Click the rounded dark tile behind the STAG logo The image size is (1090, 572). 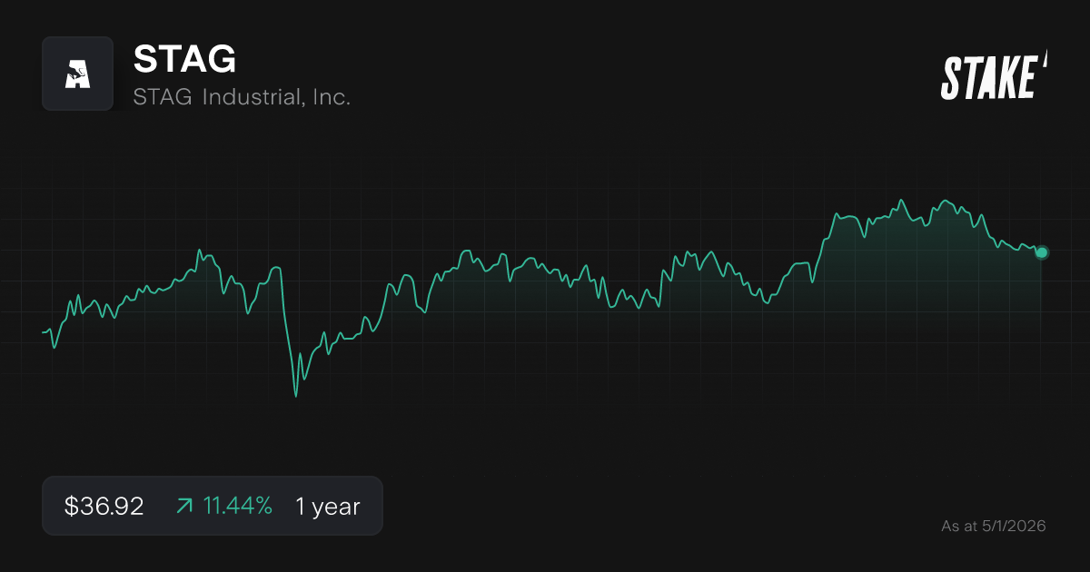click(x=77, y=74)
